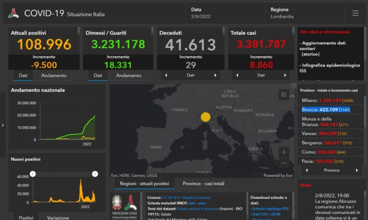Switch to Regioni - attuali positivi tab

[x=144, y=183]
